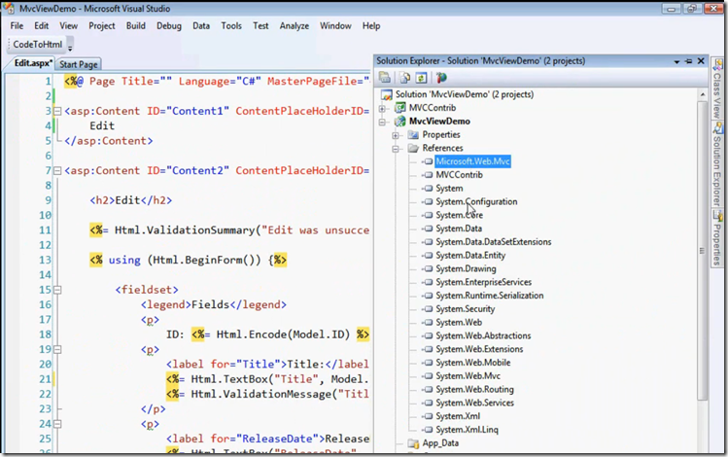Viewport: 728px width, 457px height.
Task: Click the line 9 h2 Edit heading code
Action: pos(131,200)
